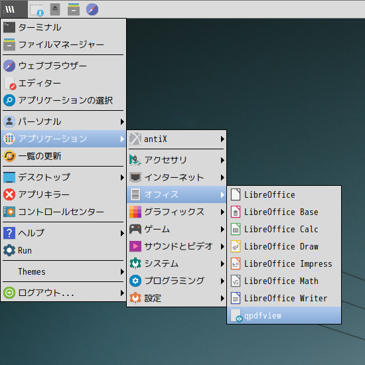This screenshot has height=365, width=365.
Task: Select ウェブブラウザー in the menu
Action: (64, 66)
